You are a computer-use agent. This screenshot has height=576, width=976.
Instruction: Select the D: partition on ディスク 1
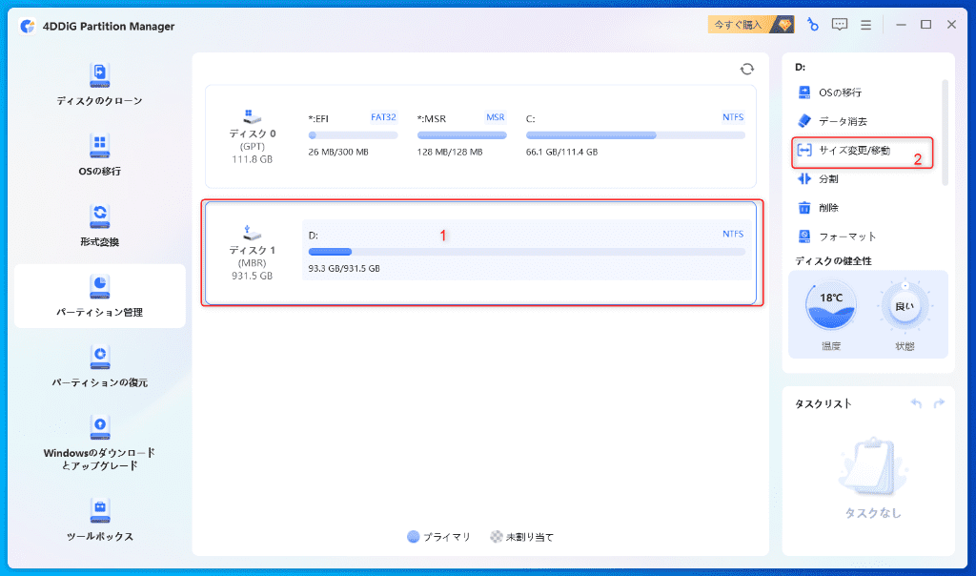coord(526,251)
